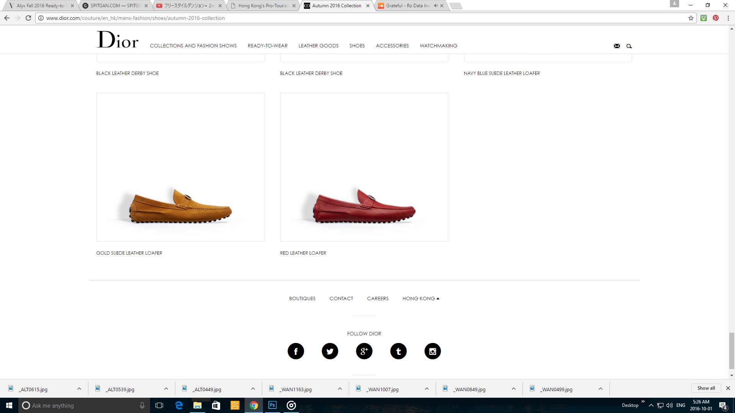The image size is (735, 413).
Task: Open Dior Twitter page icon
Action: click(330, 351)
